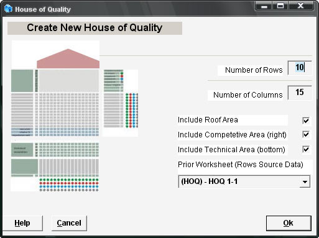This screenshot has width=319, height=238.
Task: Click Prior Worksheet (Rows Source Data) label
Action: tap(241, 165)
